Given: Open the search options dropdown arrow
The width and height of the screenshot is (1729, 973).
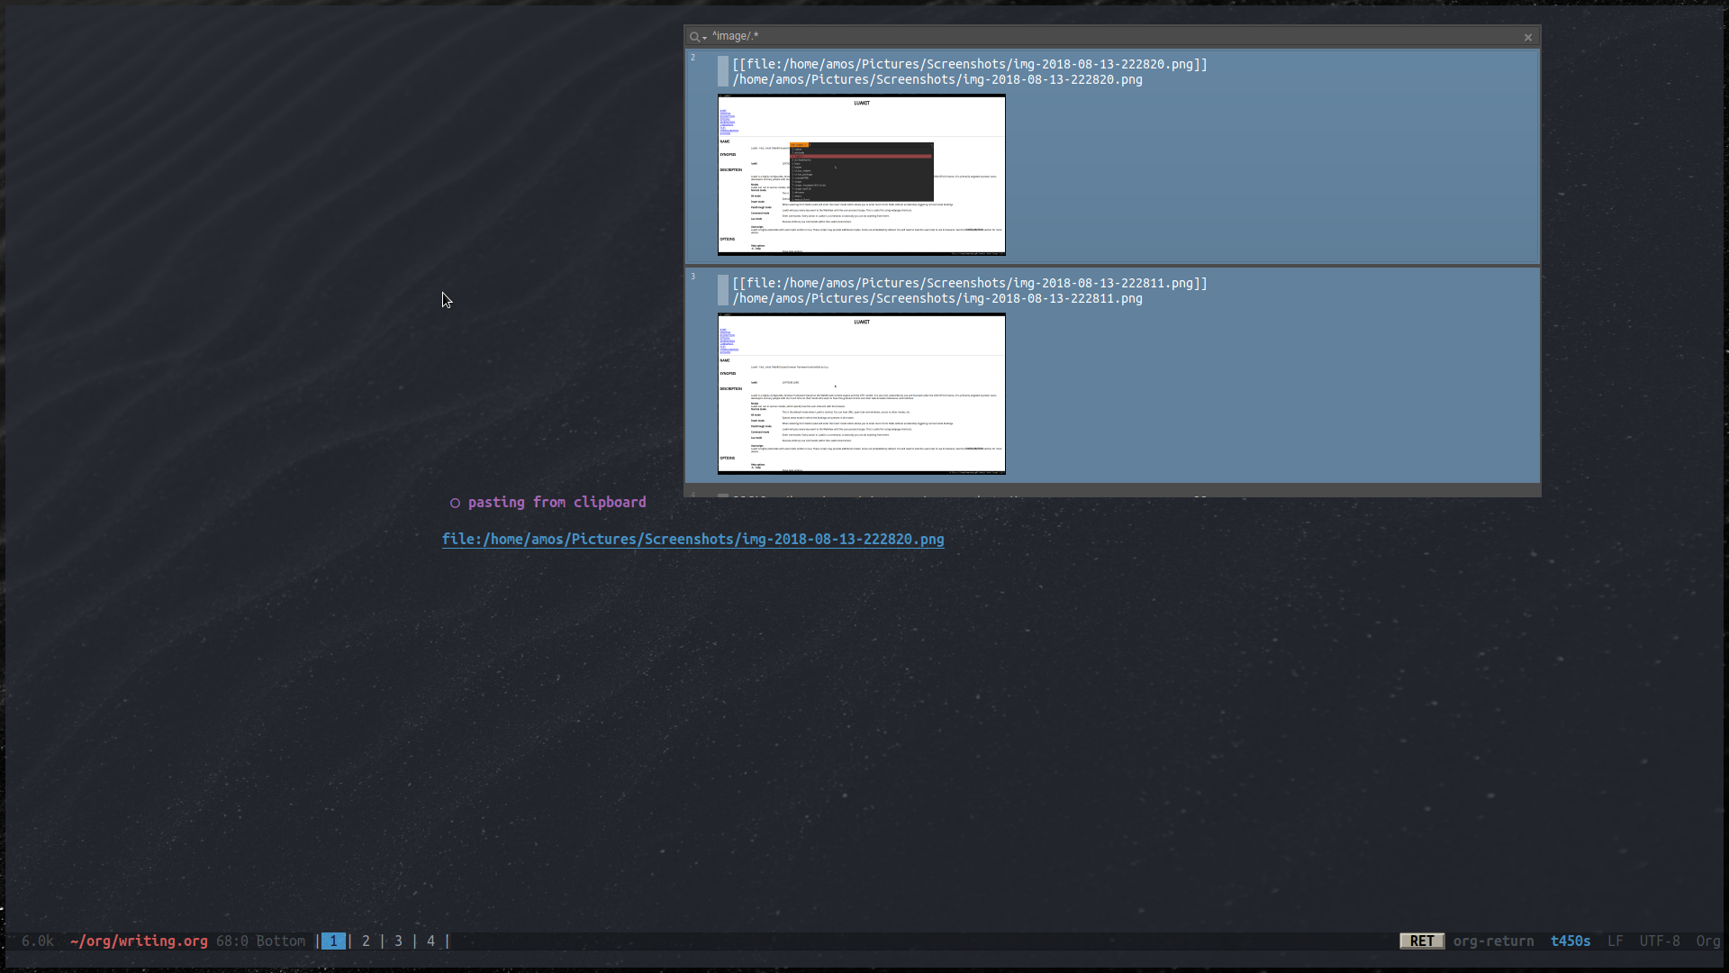Looking at the screenshot, I should pos(704,38).
